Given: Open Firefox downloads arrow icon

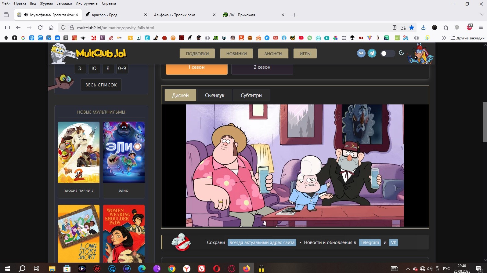Looking at the screenshot, I should [x=423, y=27].
